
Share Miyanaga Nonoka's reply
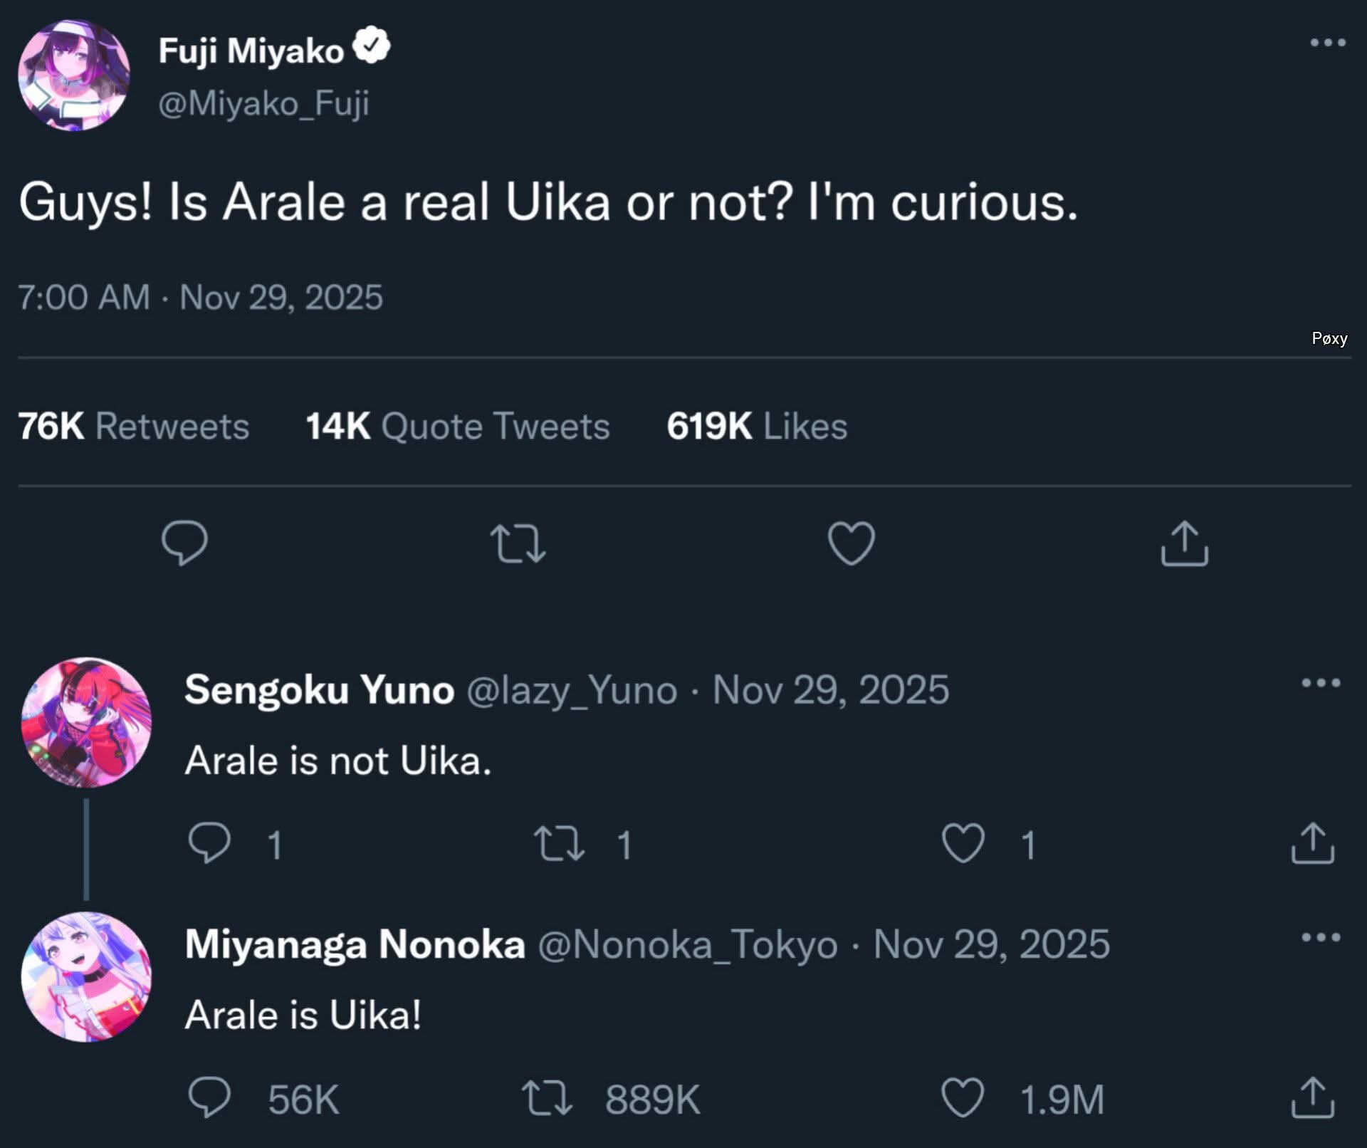coord(1312,1097)
